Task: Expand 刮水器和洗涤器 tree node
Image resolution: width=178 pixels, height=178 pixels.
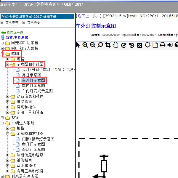Action: point(2,176)
